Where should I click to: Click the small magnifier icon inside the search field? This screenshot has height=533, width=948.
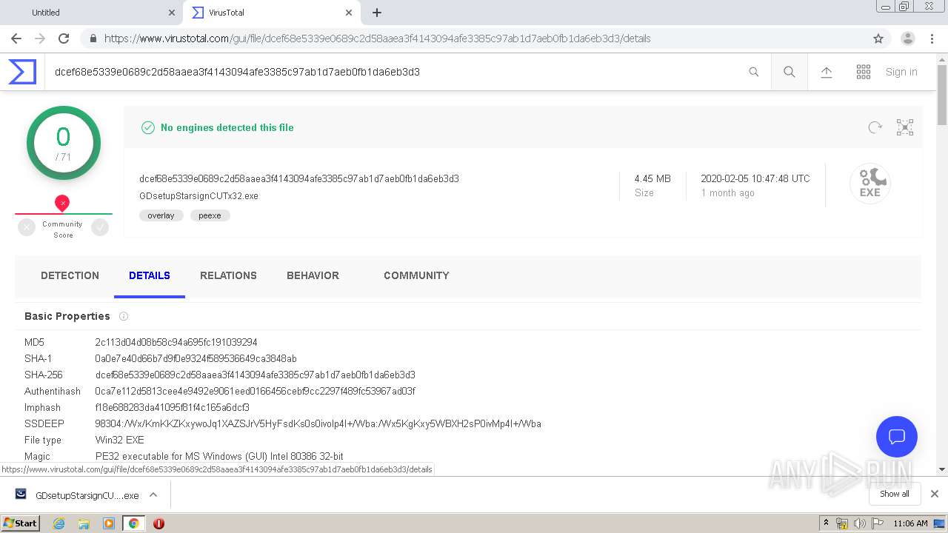(x=754, y=72)
